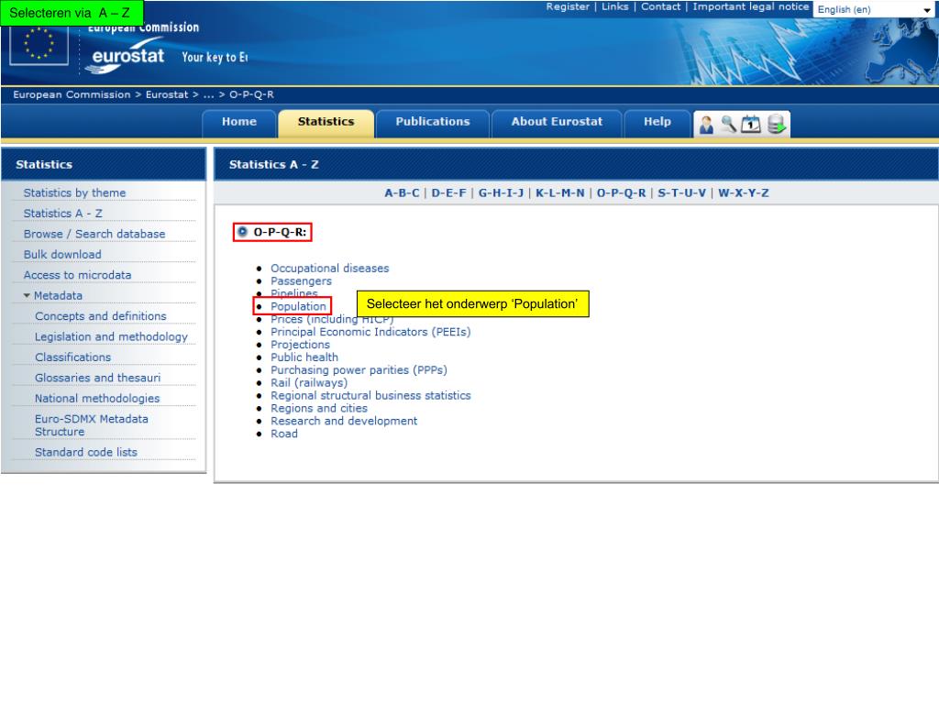939x704 pixels.
Task: Open Regional structural business statistics
Action: pyautogui.click(x=370, y=396)
